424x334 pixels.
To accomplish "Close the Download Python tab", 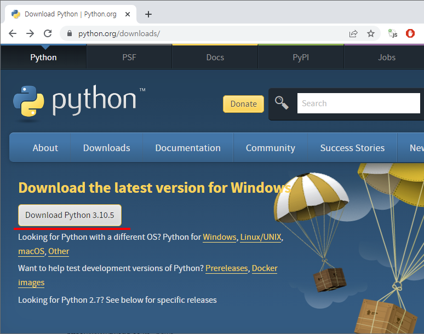I will tap(128, 14).
